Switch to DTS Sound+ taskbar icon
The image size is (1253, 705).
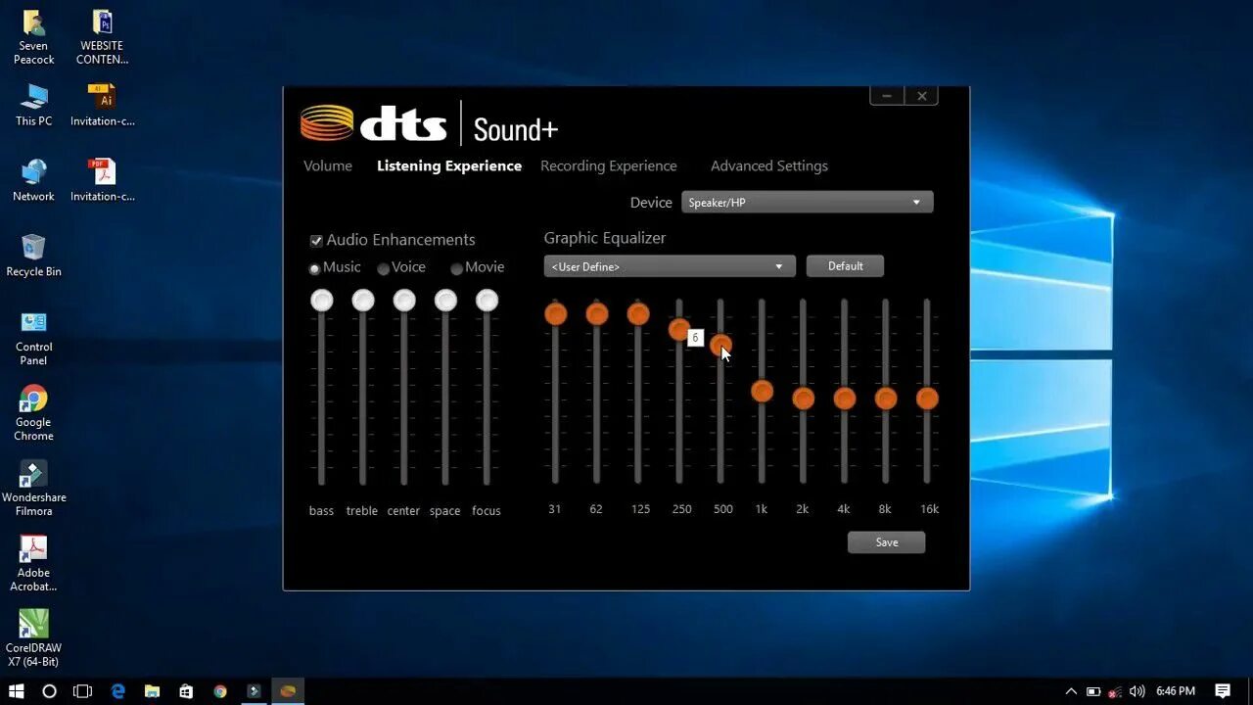(x=288, y=691)
